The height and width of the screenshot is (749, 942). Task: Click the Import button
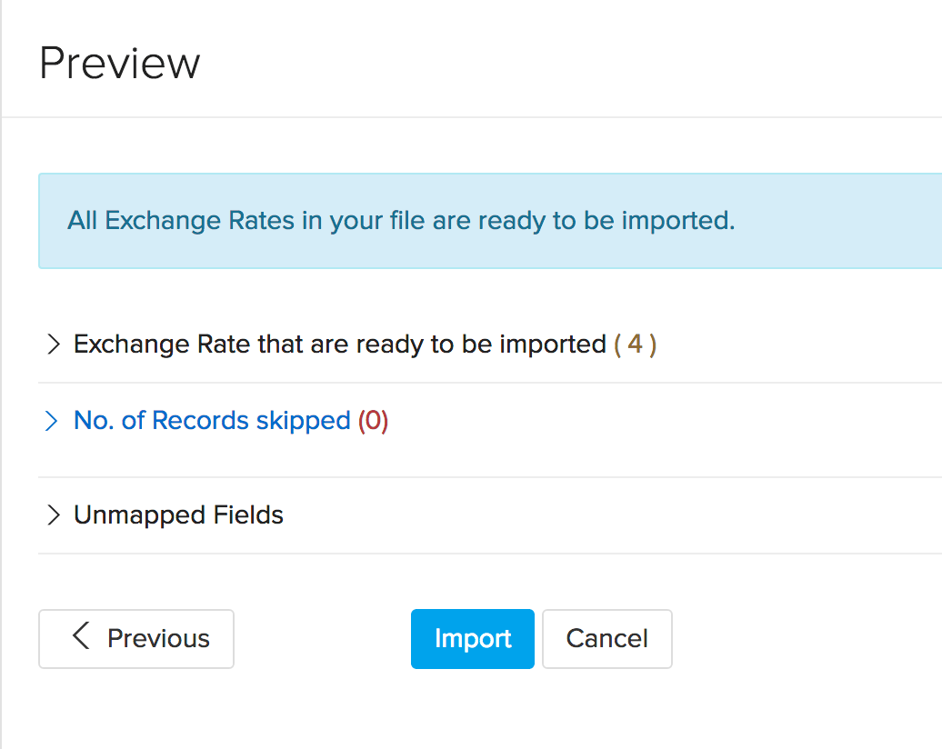tap(472, 638)
